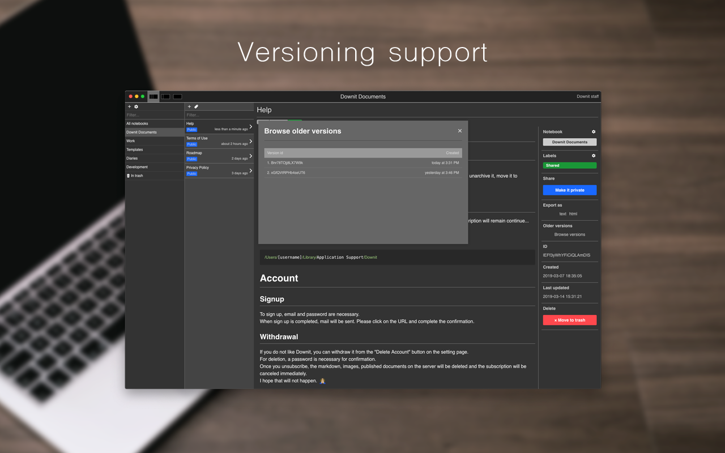Click the green Shared label
The image size is (725, 453).
[570, 166]
